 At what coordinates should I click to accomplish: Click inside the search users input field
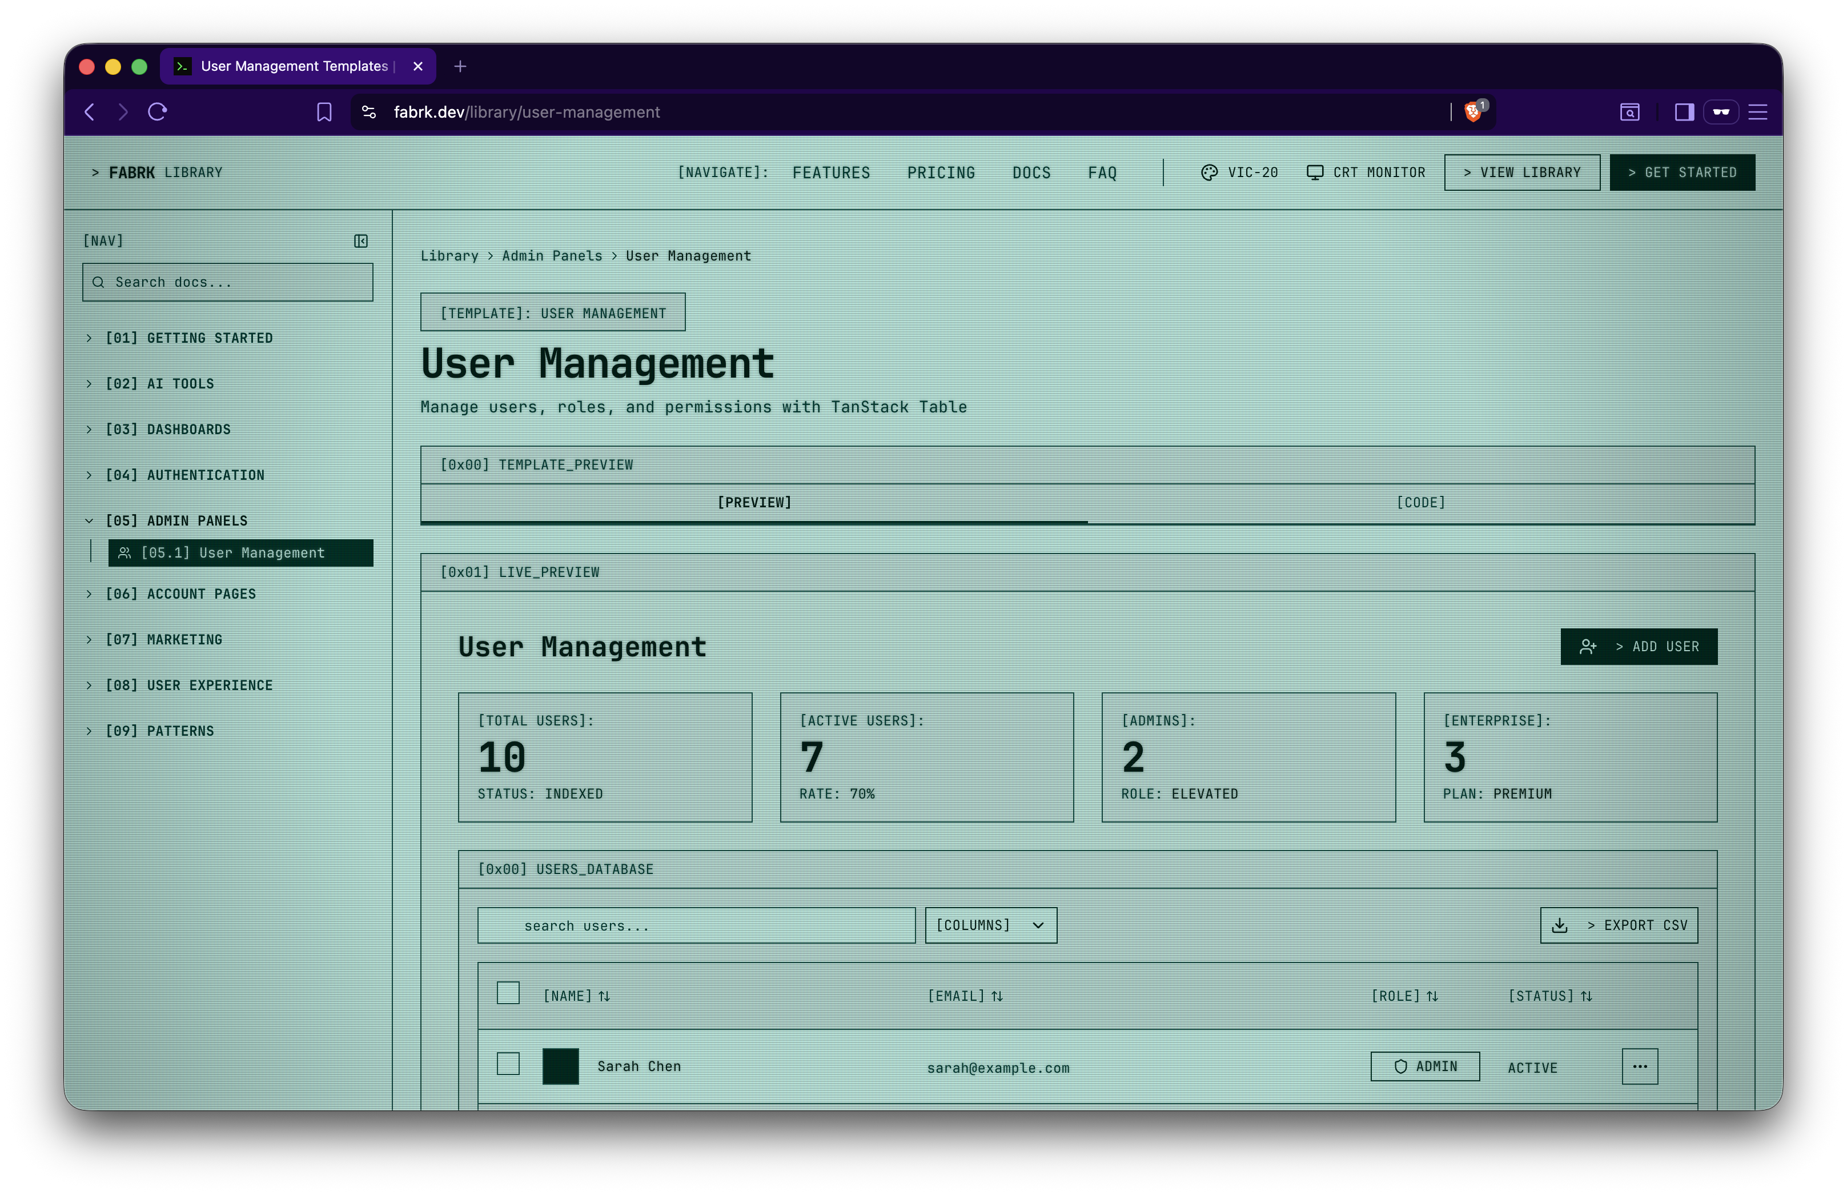pos(696,925)
